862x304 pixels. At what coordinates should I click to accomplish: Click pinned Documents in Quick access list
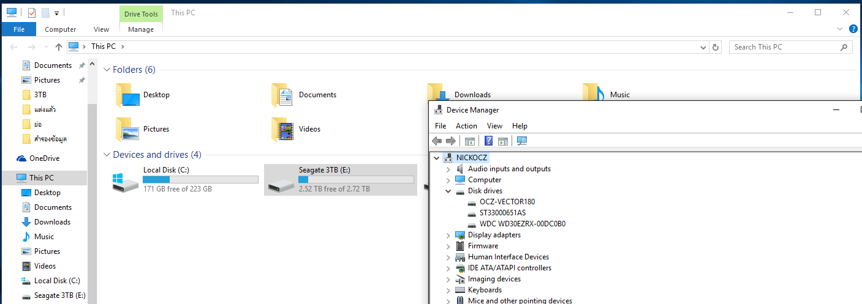click(x=53, y=65)
